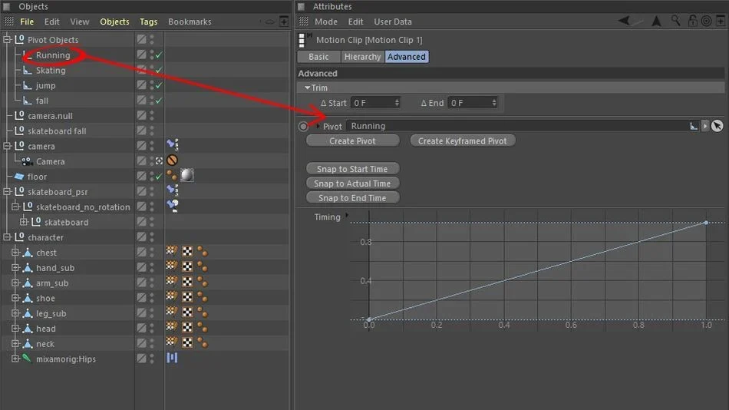Click the end point on Timing curve
The height and width of the screenshot is (410, 729).
tap(706, 223)
